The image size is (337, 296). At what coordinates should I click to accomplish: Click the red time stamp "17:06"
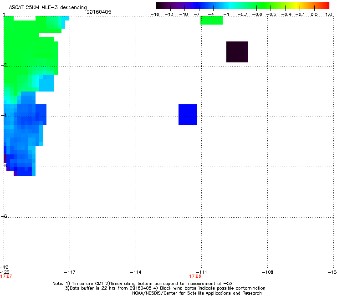195,276
